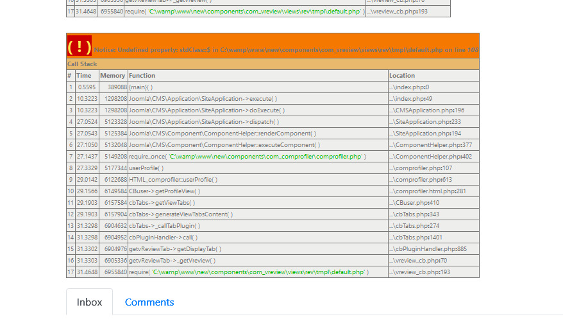The width and height of the screenshot is (563, 321).
Task: Select the Inbox tab
Action: coord(89,302)
